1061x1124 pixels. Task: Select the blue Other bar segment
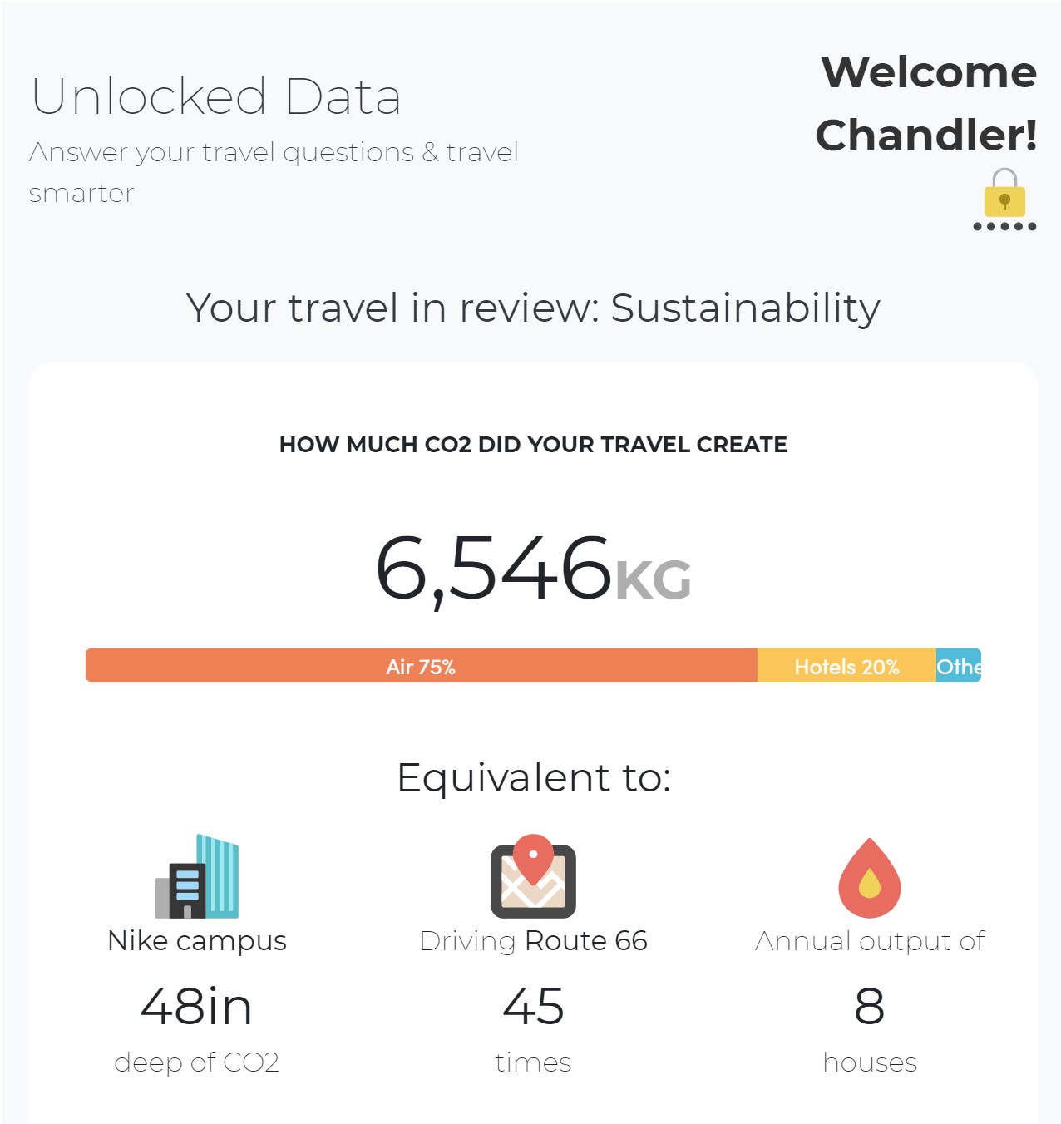tap(959, 665)
